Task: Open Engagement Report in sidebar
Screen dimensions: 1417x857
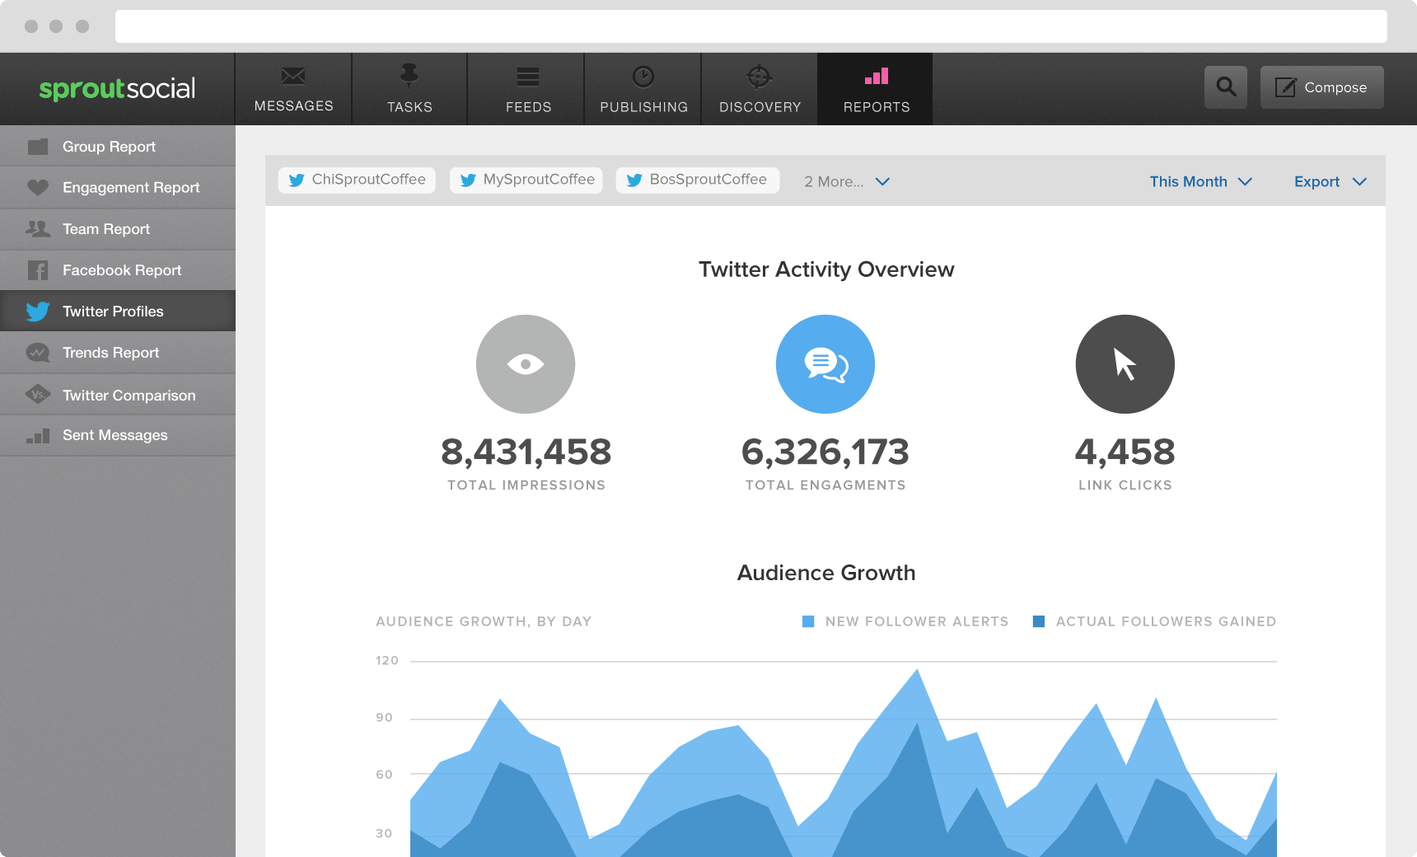Action: click(118, 188)
